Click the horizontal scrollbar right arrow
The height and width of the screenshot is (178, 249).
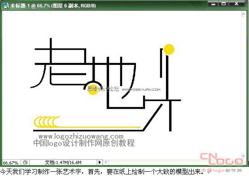pos(238,162)
